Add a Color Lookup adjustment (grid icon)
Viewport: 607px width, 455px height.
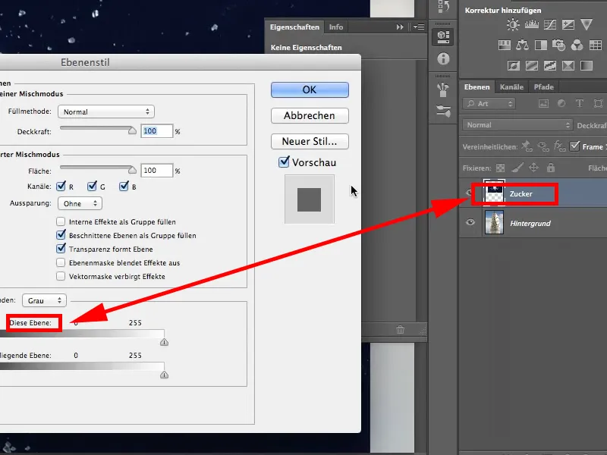(x=596, y=45)
